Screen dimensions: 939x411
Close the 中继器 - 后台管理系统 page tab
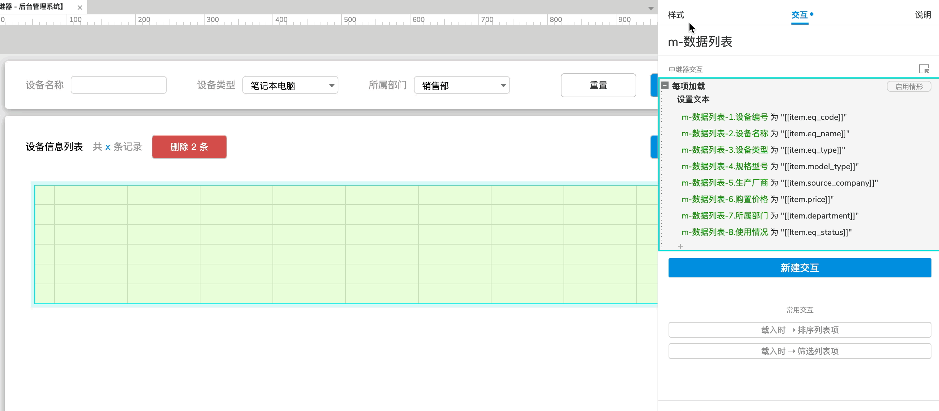(x=80, y=7)
